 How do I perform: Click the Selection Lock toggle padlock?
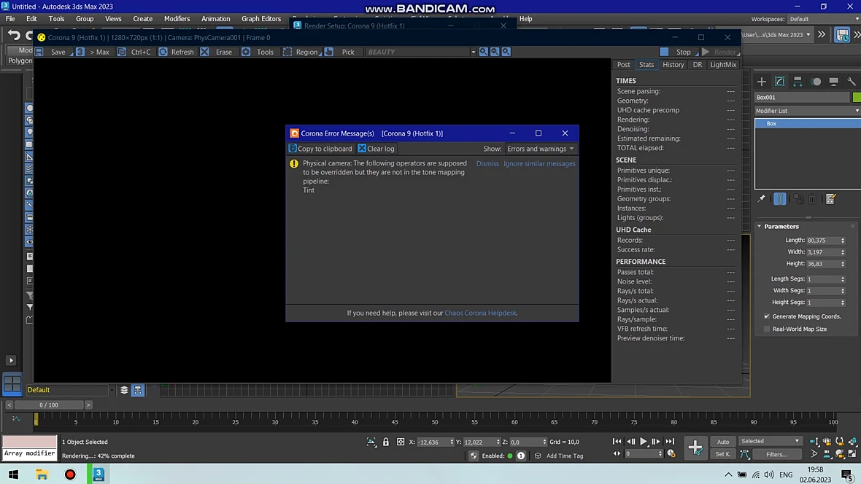(386, 442)
